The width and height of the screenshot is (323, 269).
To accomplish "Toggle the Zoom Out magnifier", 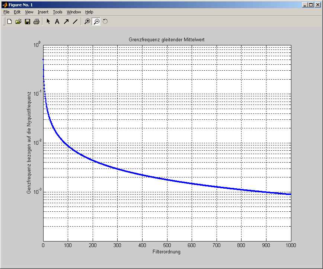I will (96, 22).
